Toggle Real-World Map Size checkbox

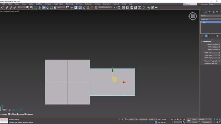(x=204, y=63)
